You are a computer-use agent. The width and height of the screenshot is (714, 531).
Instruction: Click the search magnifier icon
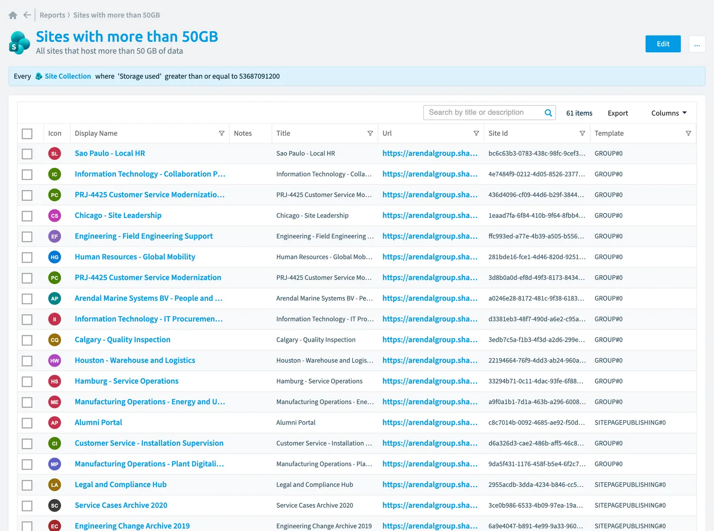point(548,113)
